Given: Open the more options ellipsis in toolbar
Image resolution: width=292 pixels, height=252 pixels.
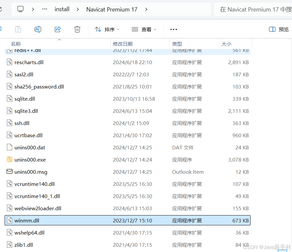Looking at the screenshot, I should [173, 29].
